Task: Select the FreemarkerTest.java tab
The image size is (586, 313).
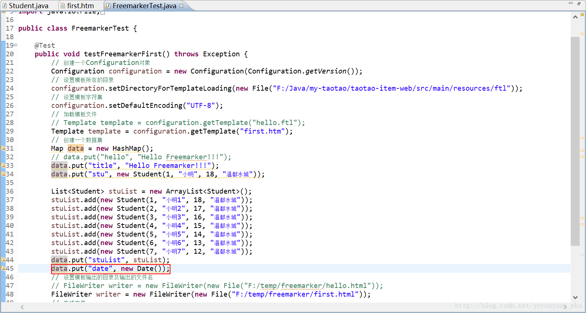Action: 144,6
